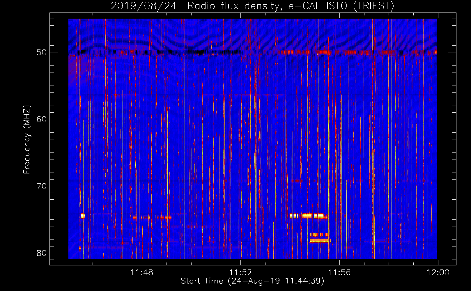Click the '50' frequency tick label

click(42, 52)
